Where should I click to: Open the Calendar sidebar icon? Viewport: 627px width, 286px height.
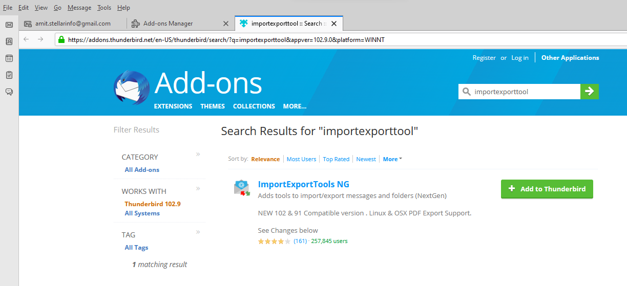[9, 58]
